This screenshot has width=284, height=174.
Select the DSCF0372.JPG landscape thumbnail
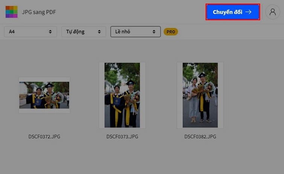[44, 95]
